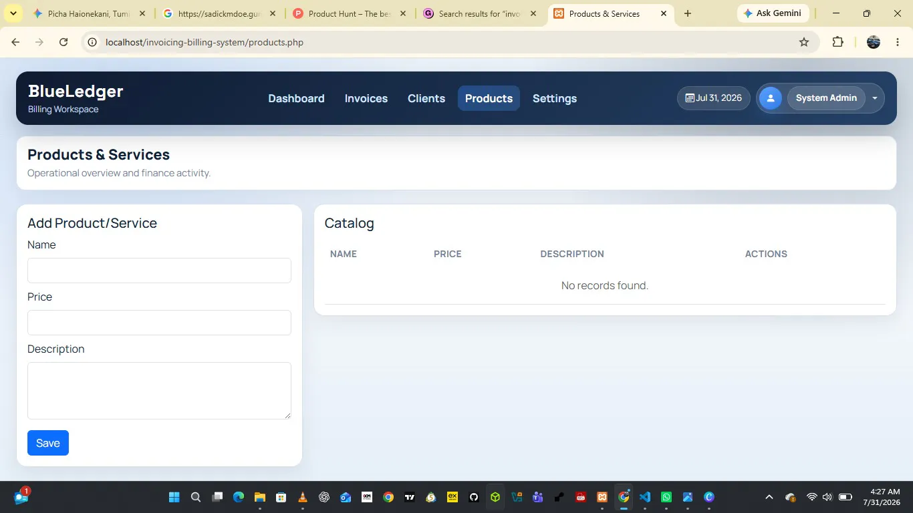This screenshot has height=513, width=913.
Task: Open File Explorer from the taskbar
Action: click(x=260, y=497)
